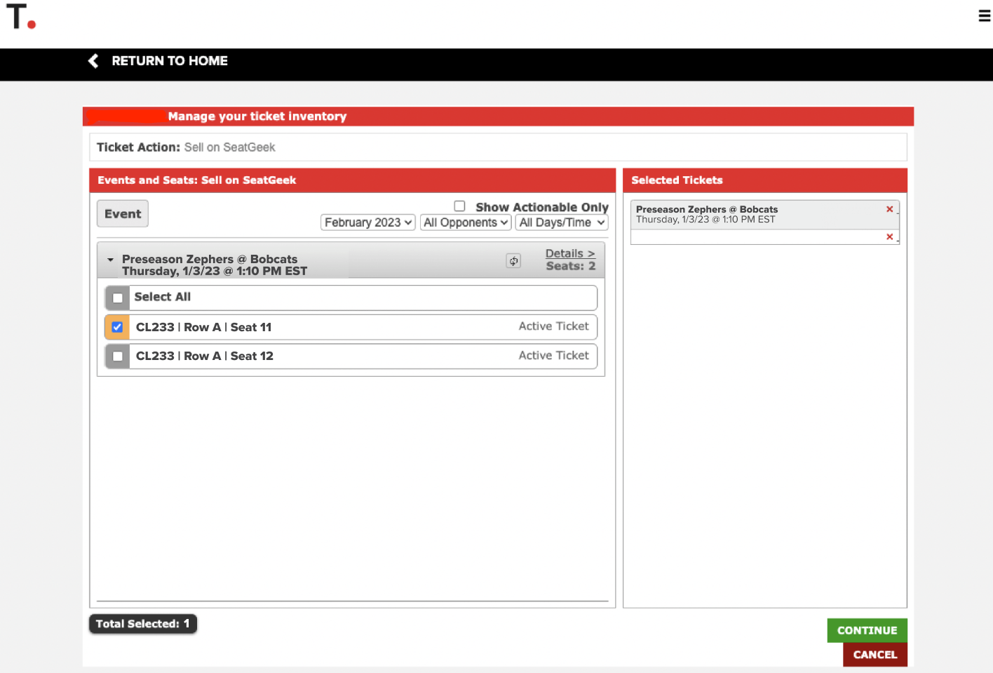Open the hamburger menu icon
Screen dimensions: 993x673
pos(985,15)
